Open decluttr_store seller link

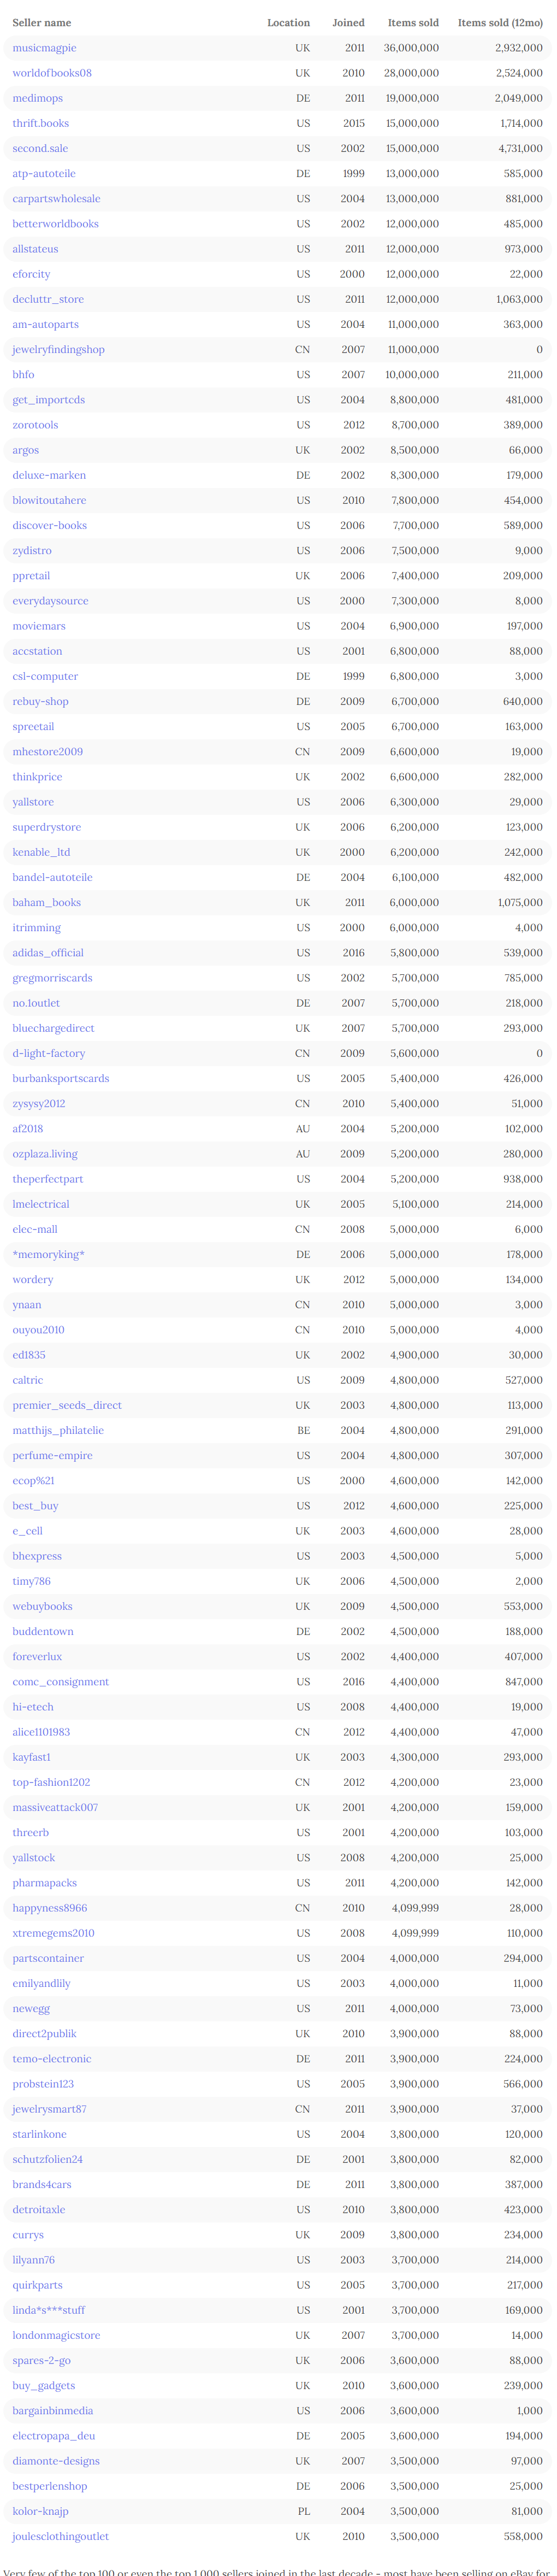pos(48,299)
